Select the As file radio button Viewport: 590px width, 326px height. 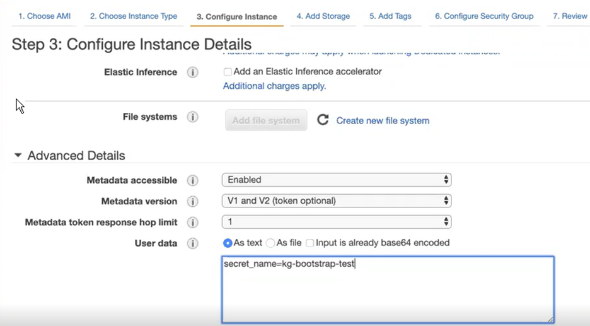point(270,243)
